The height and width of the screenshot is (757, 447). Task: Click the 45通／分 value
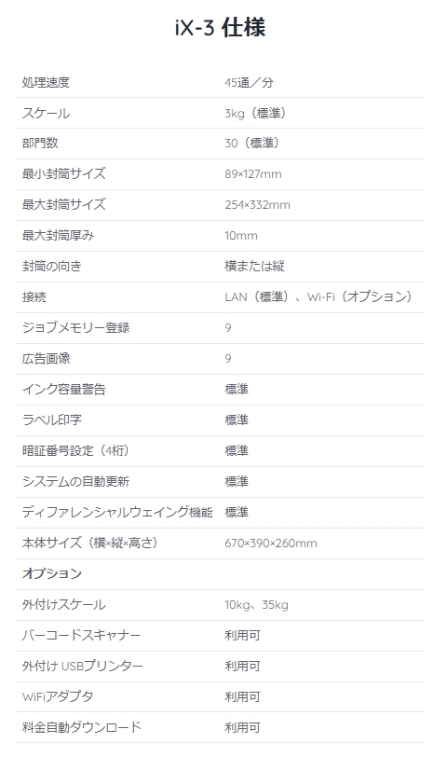(x=249, y=83)
